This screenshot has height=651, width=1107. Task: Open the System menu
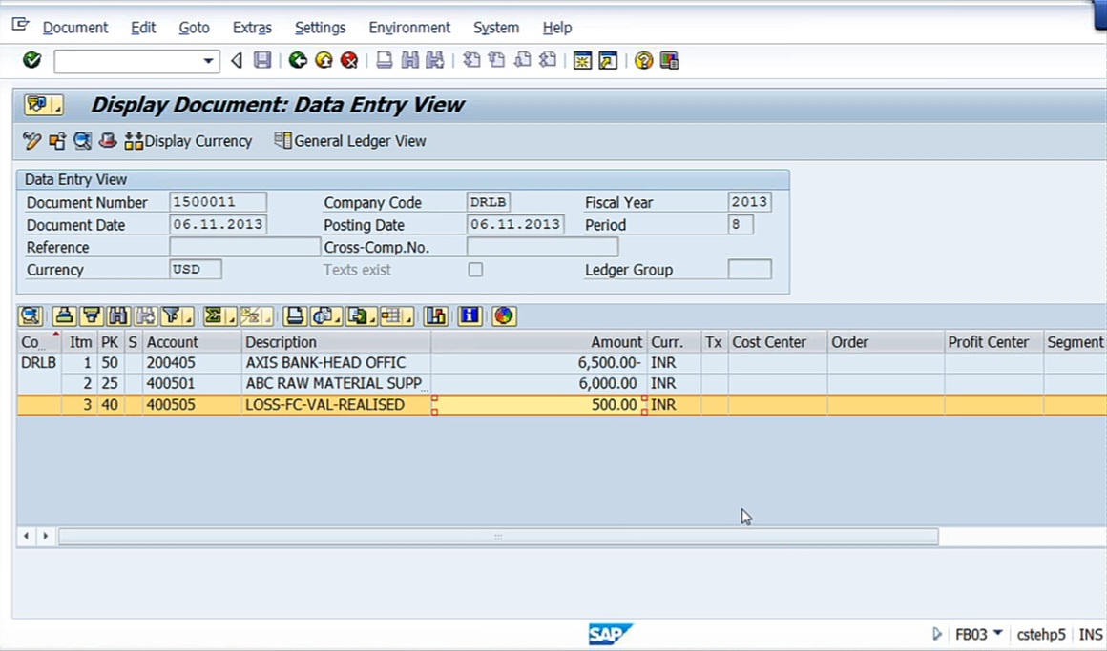pyautogui.click(x=495, y=28)
